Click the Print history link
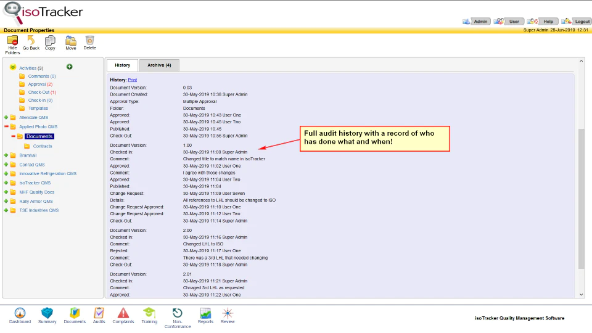Screen dimensions: 592x333 pyautogui.click(x=133, y=80)
